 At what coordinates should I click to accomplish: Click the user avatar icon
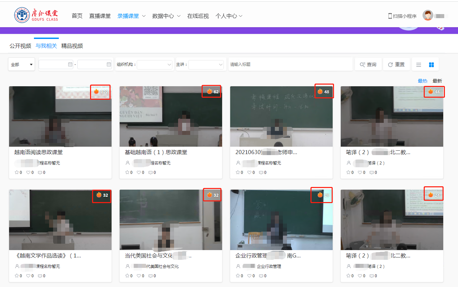428,15
